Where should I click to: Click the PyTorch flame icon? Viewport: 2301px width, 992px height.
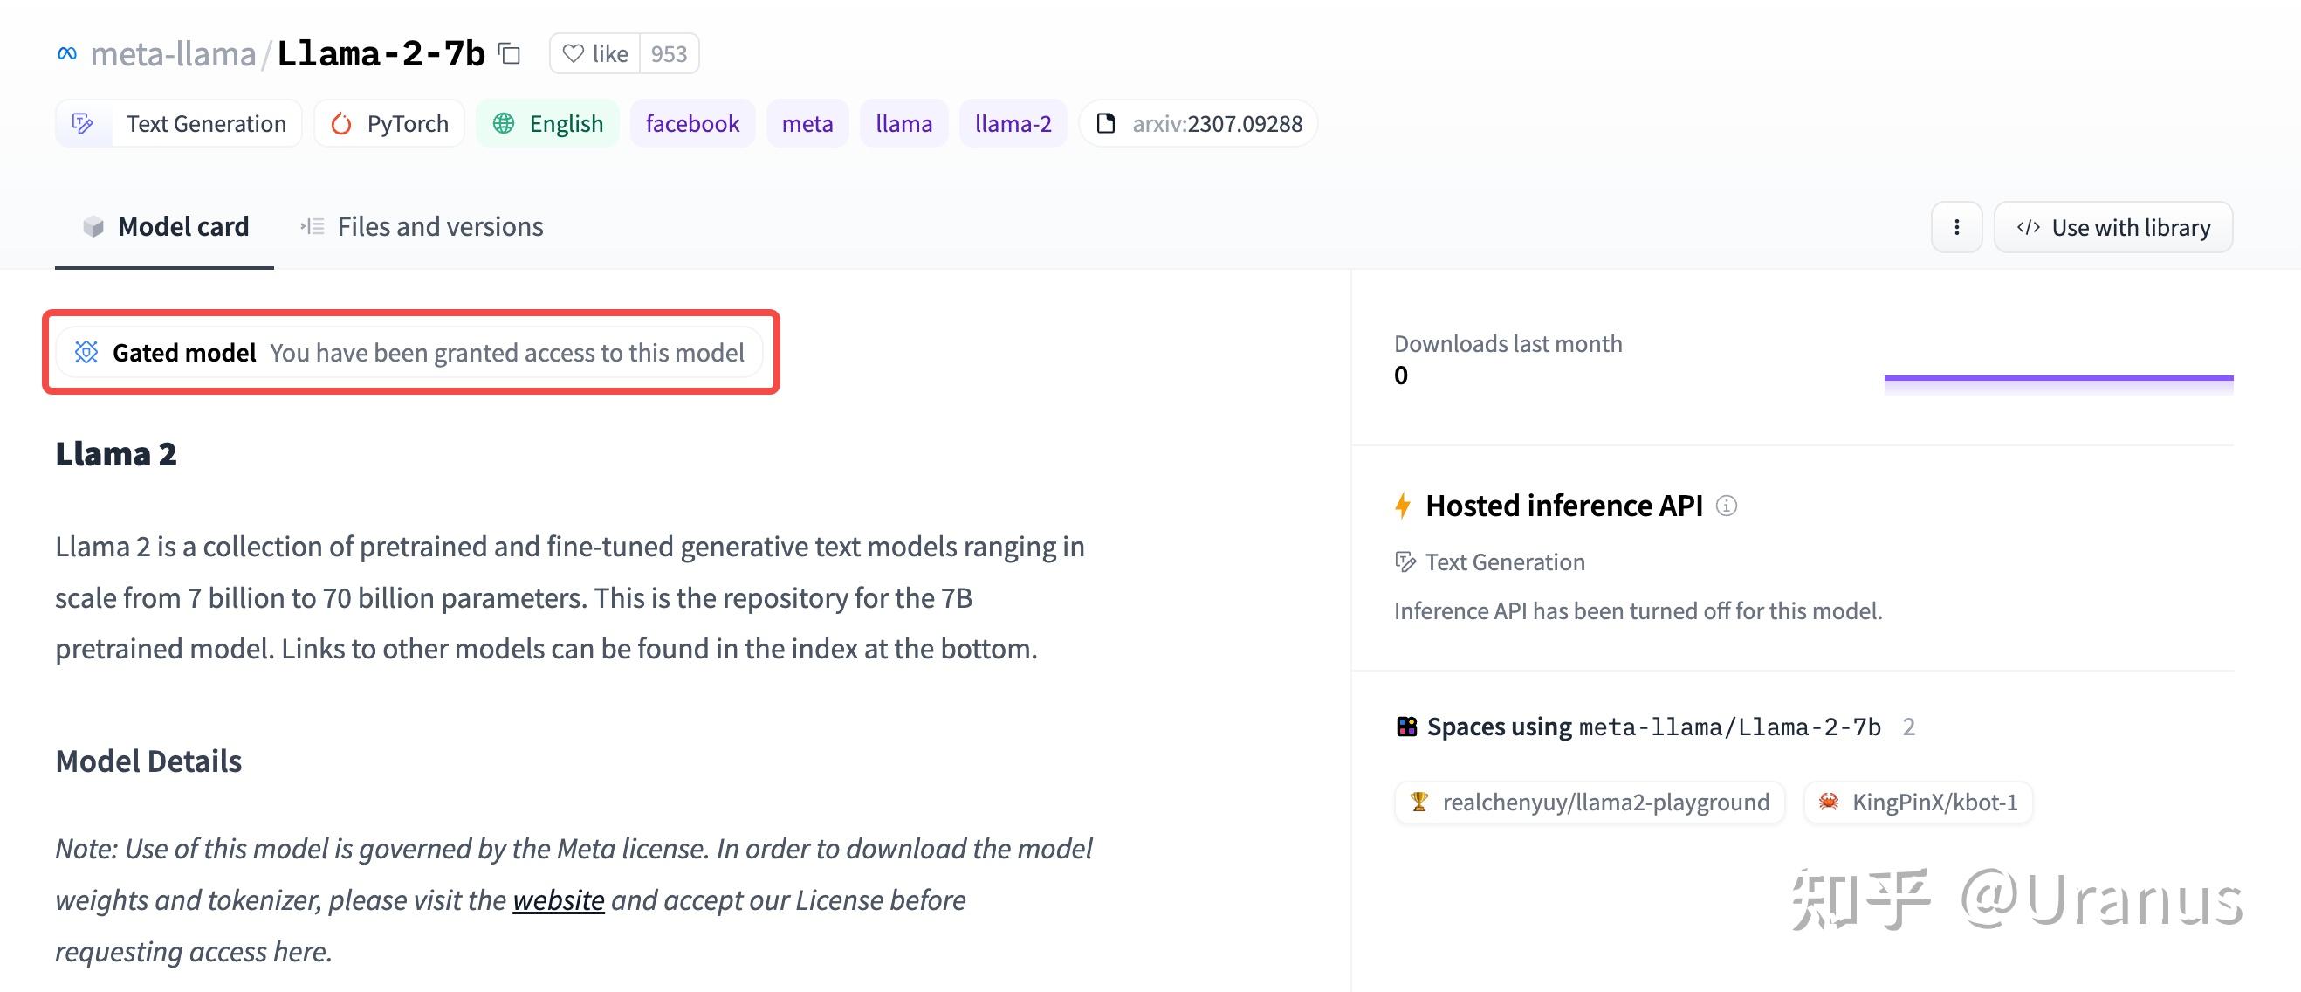pos(341,123)
